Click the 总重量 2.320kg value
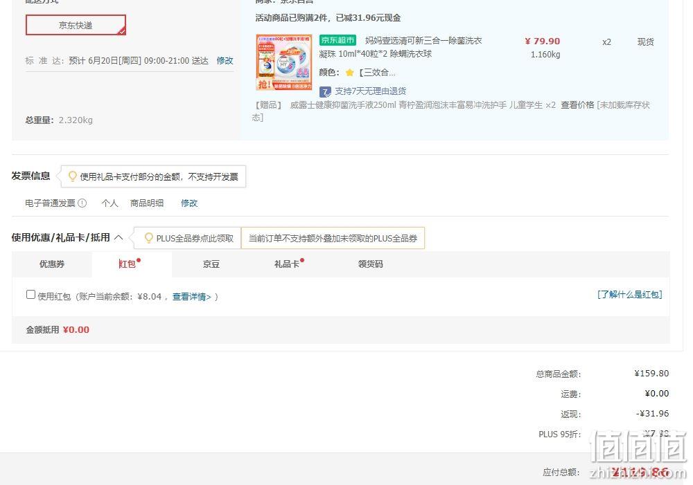The image size is (693, 485). coord(76,120)
